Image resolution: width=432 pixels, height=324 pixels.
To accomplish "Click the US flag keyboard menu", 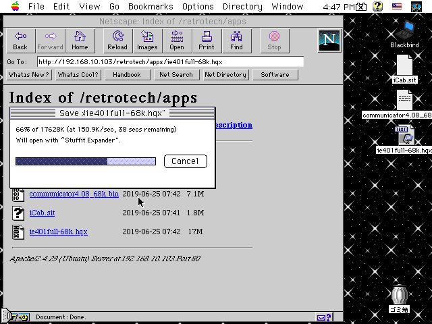I will (x=397, y=6).
